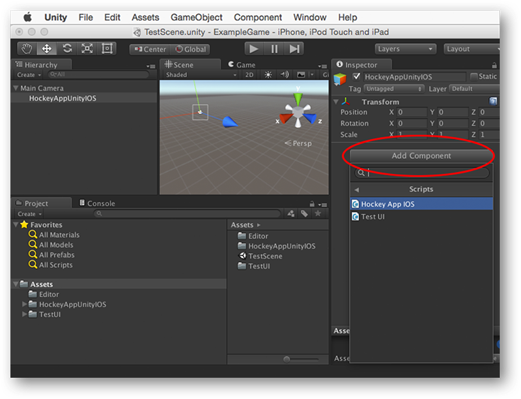Toggle pivot Center mode button
Image resolution: width=521 pixels, height=399 pixels.
click(x=150, y=50)
